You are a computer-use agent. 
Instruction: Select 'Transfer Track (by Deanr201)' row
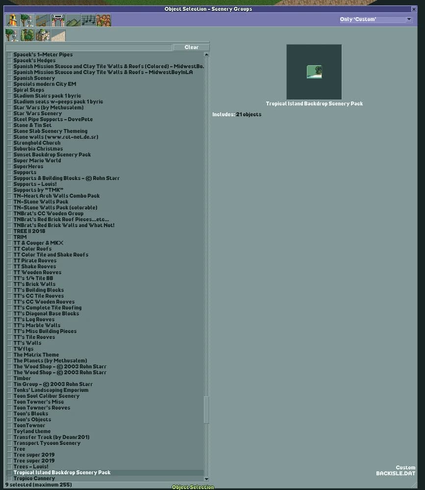105,437
